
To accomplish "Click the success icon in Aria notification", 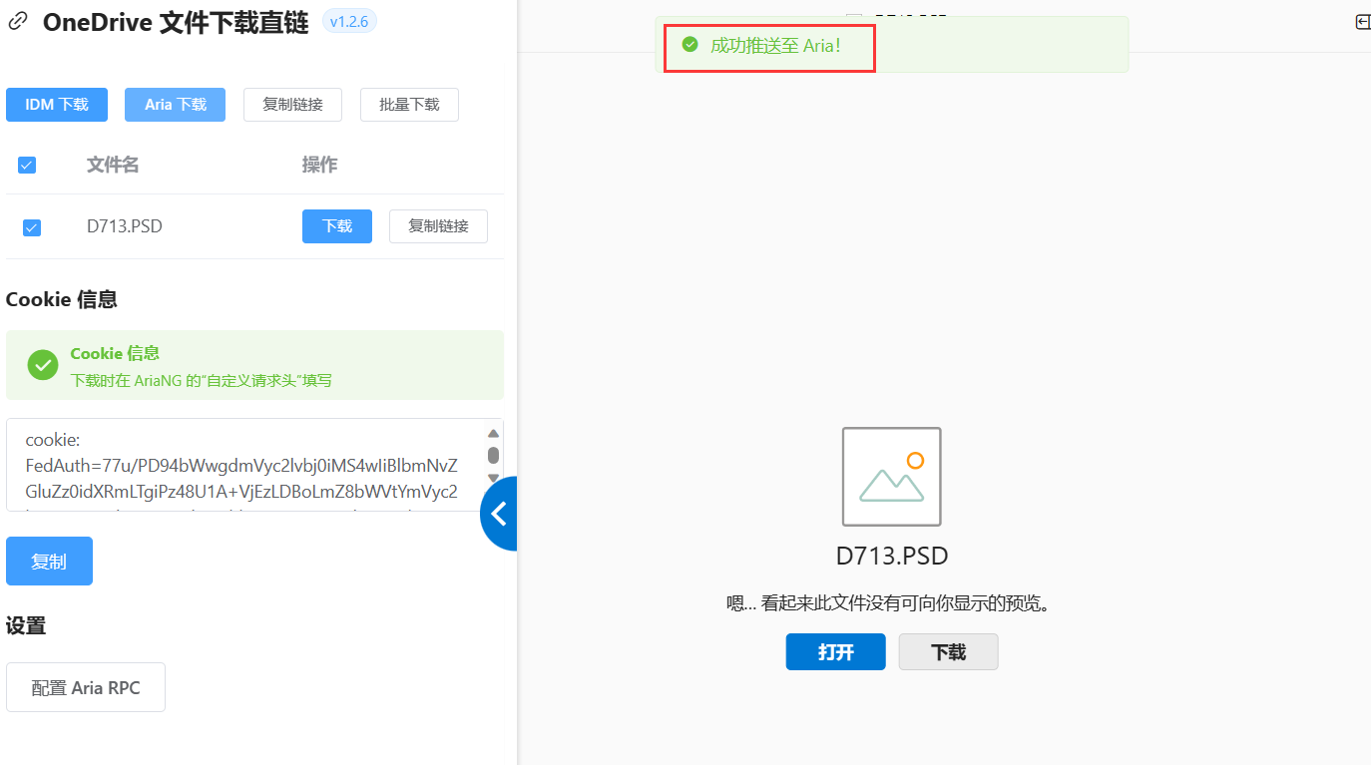I will 689,45.
